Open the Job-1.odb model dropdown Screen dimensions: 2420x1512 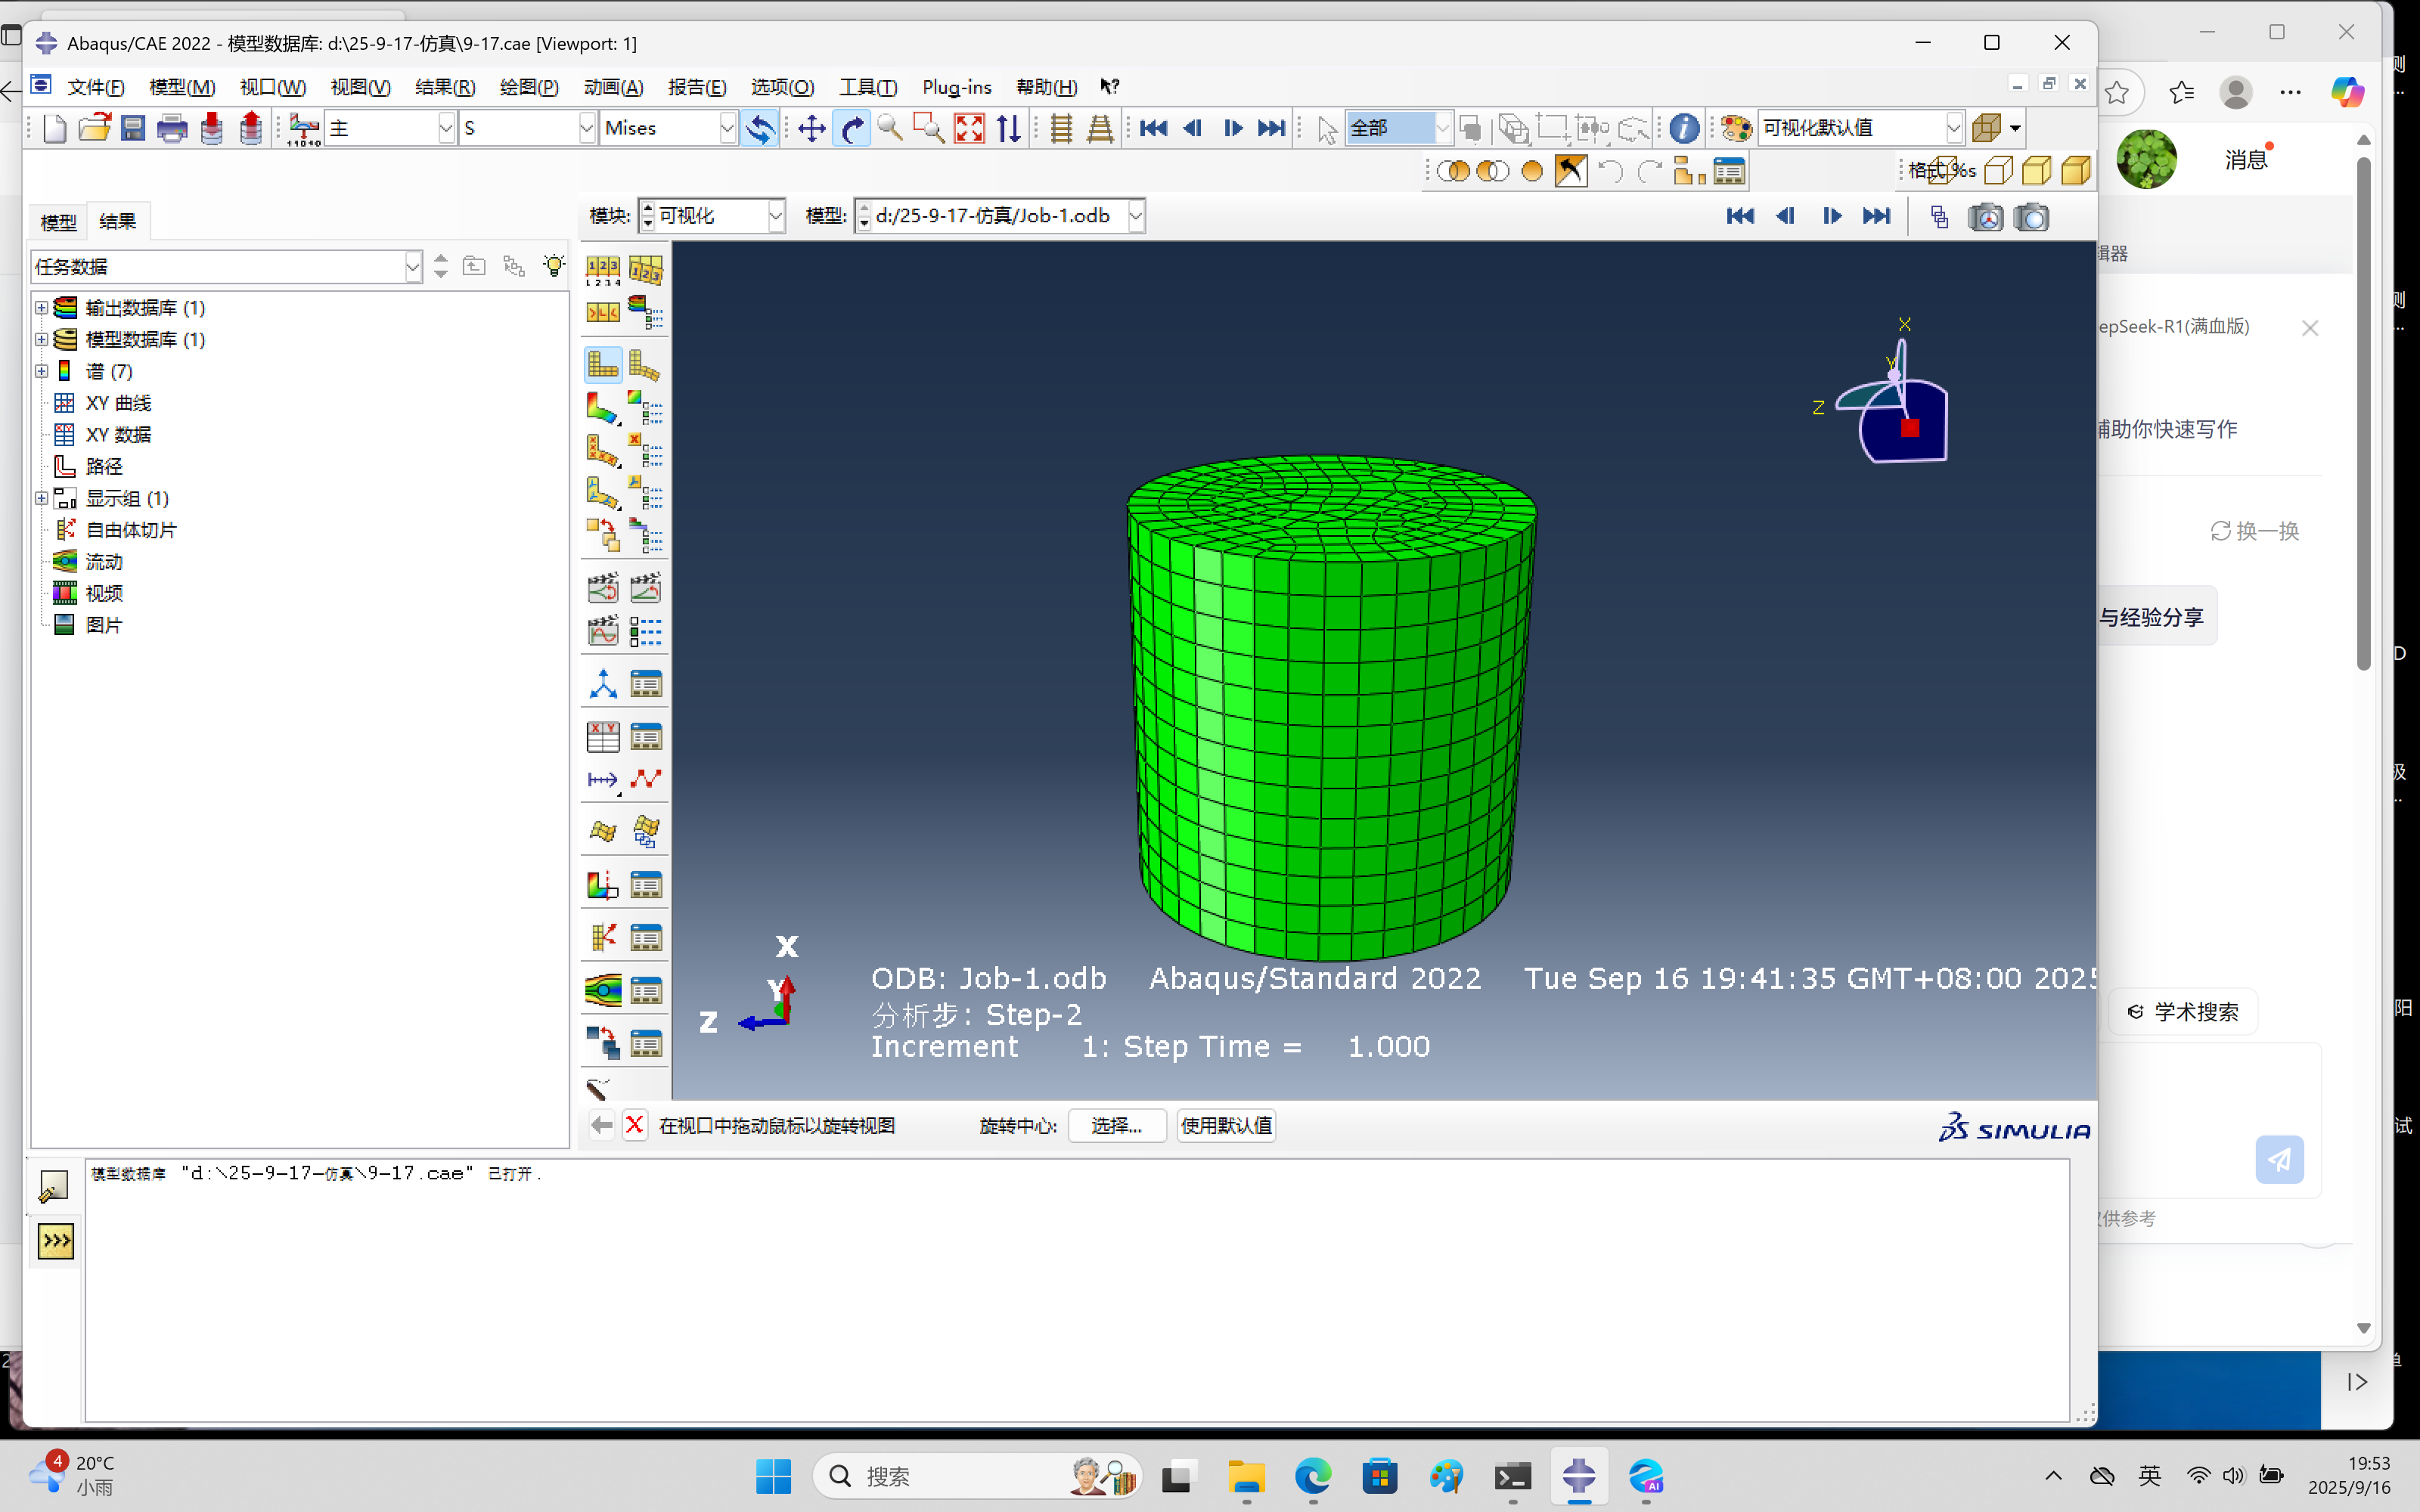coord(1135,216)
